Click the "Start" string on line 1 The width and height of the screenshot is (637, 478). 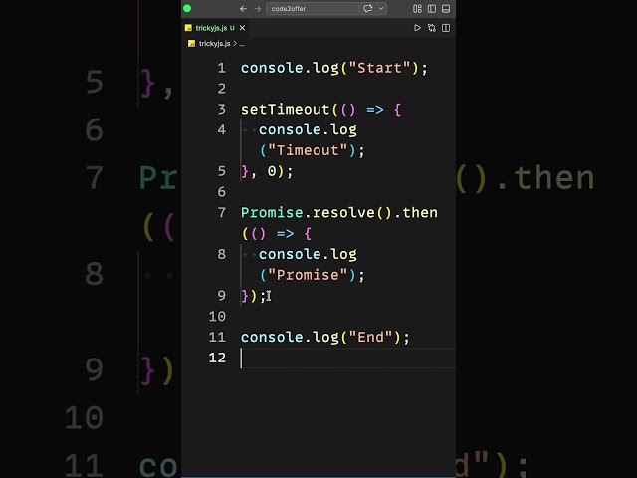pyautogui.click(x=379, y=68)
